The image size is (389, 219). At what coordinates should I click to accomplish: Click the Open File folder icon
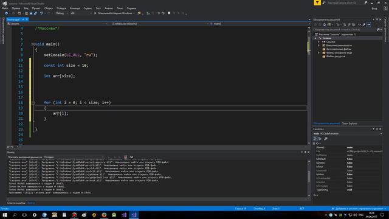click(x=26, y=13)
